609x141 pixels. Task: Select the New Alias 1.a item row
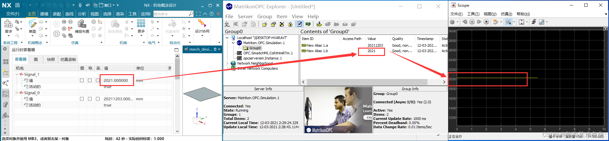click(x=373, y=45)
